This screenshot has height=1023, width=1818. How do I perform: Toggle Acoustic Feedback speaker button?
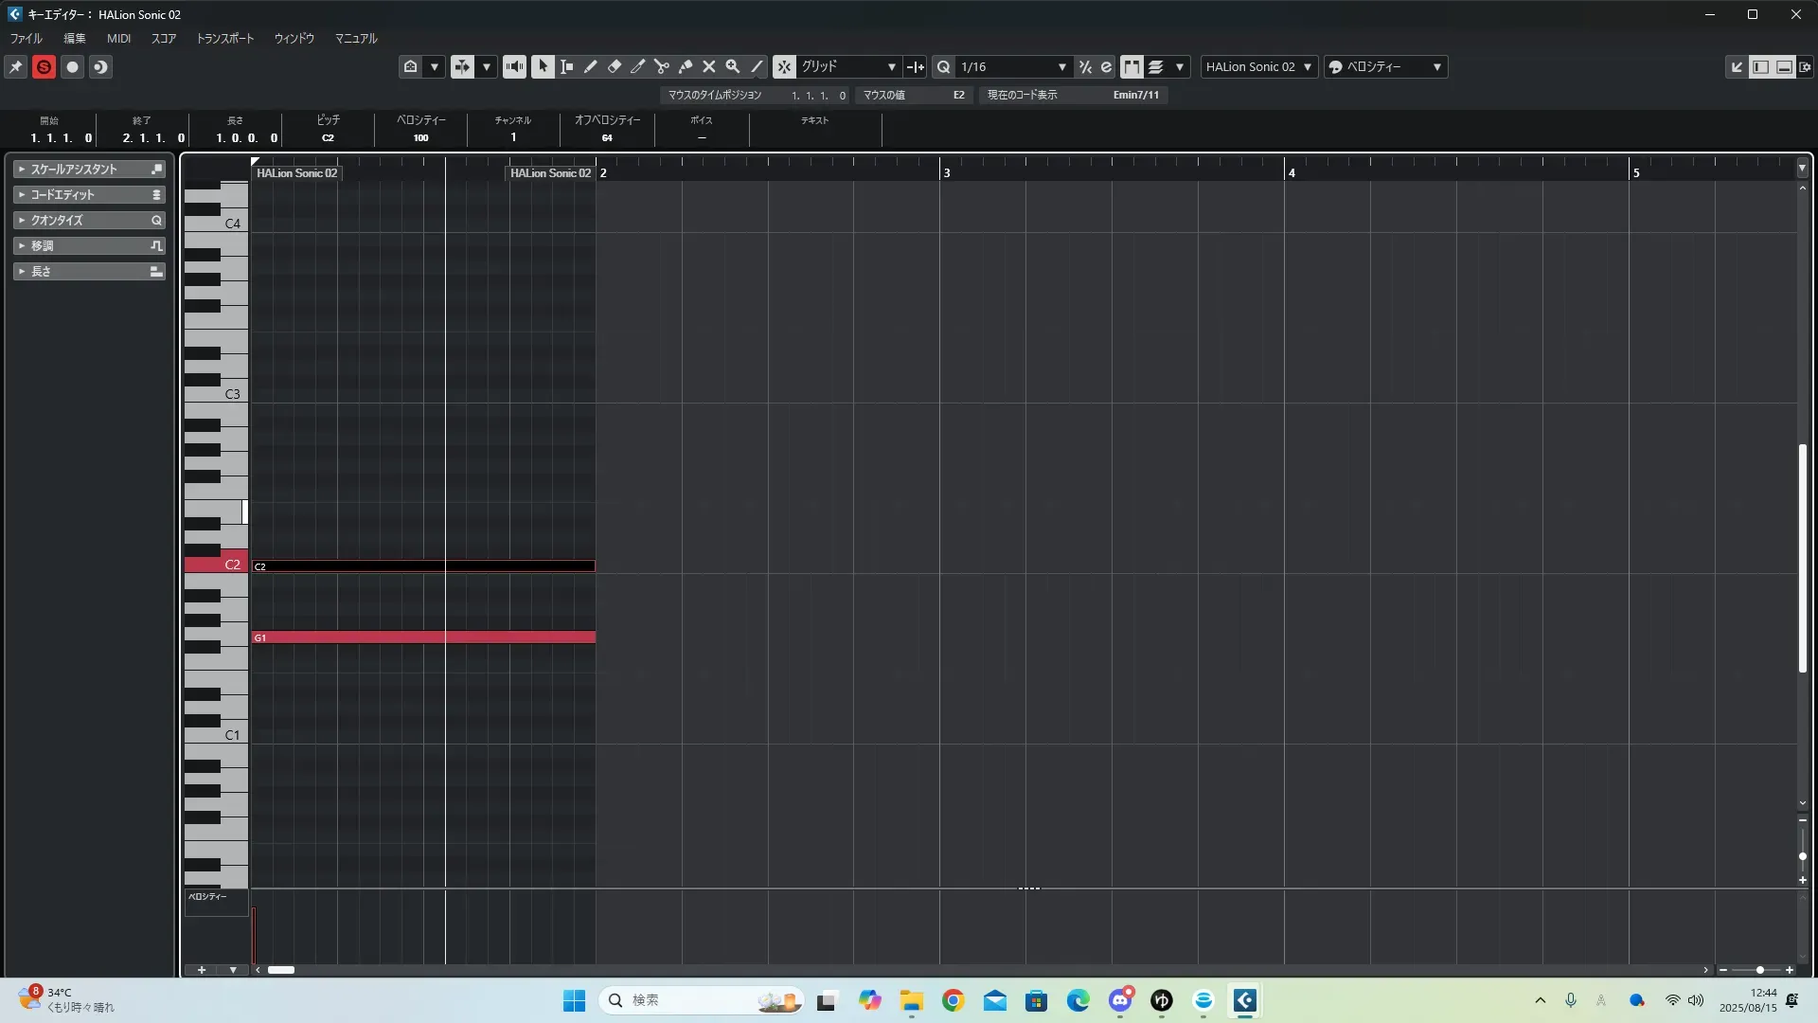(x=514, y=66)
